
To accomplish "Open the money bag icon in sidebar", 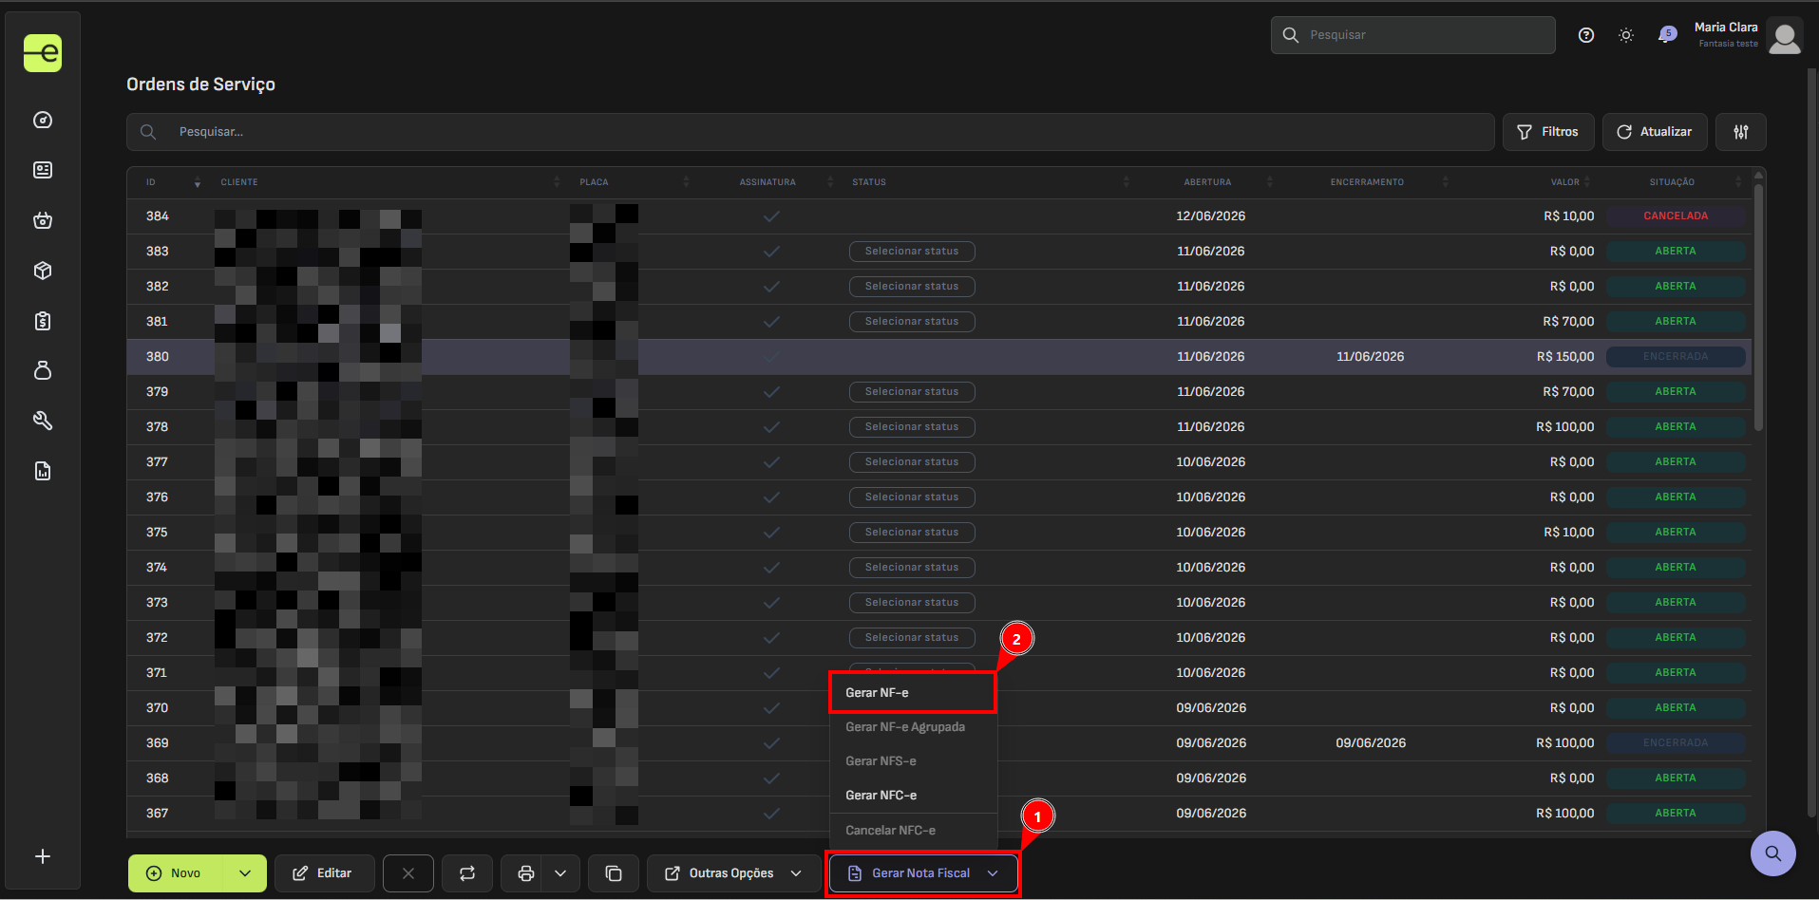I will click(x=43, y=370).
